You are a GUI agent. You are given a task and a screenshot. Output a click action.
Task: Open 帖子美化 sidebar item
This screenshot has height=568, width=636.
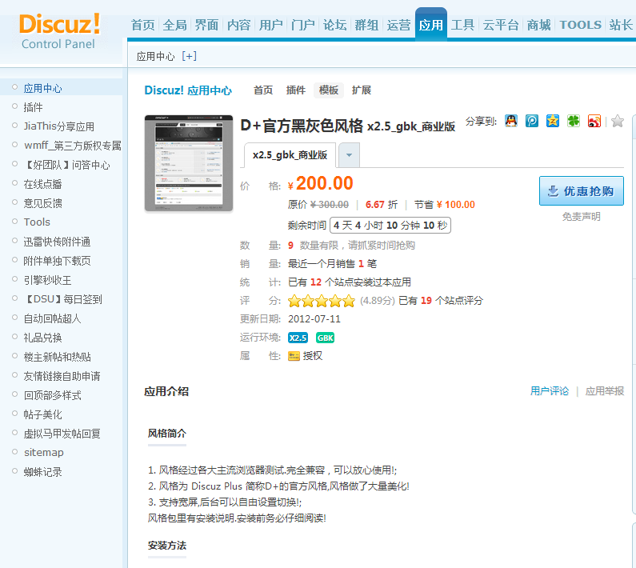point(42,414)
